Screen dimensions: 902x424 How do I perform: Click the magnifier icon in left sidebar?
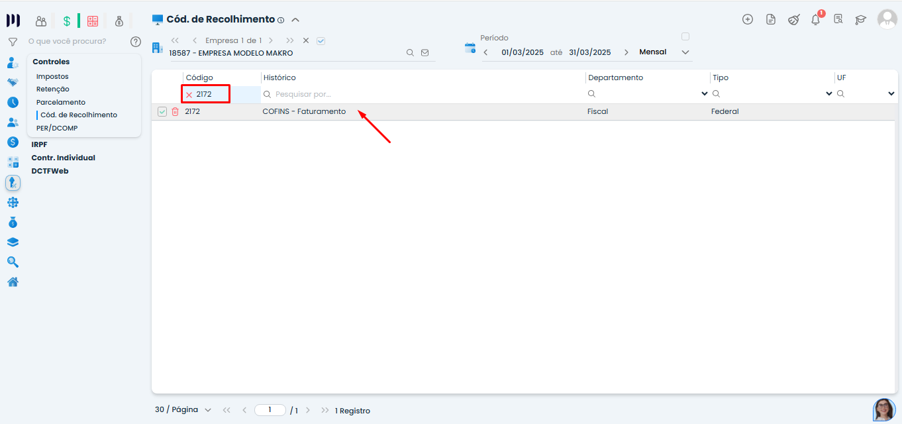point(13,262)
